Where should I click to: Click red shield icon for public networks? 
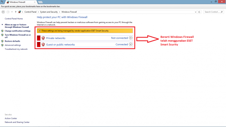43,45
